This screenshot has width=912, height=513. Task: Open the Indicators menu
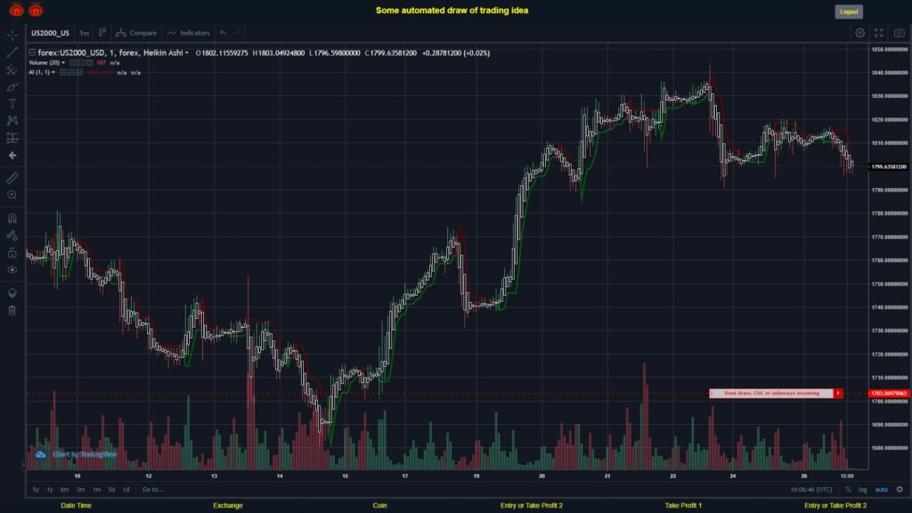click(x=189, y=33)
